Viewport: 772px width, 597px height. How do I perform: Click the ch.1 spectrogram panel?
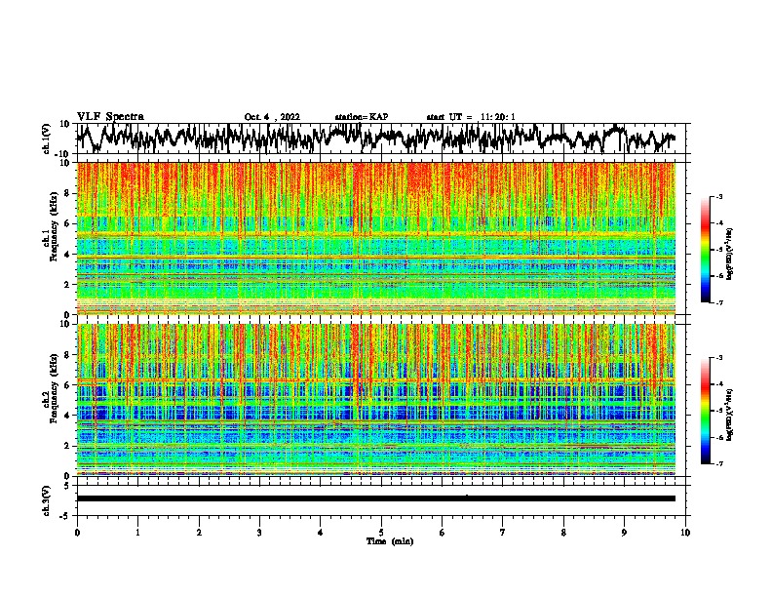(376, 238)
